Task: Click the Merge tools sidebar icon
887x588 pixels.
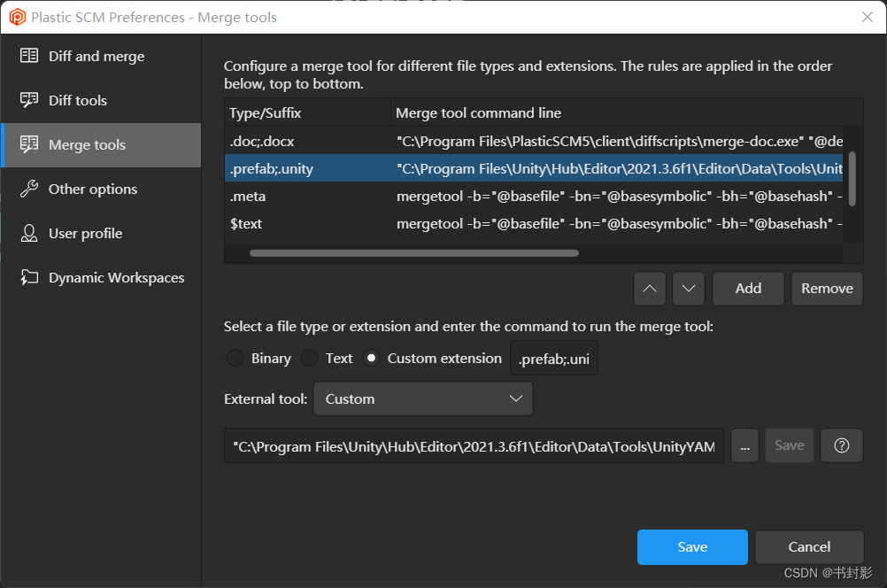Action: tap(29, 144)
